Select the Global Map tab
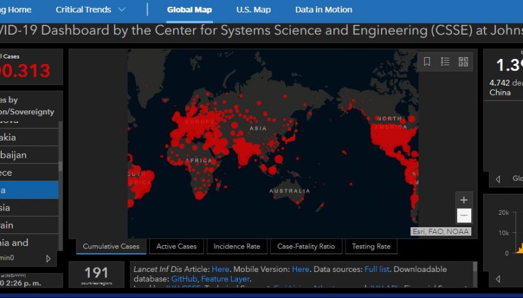 tap(189, 10)
